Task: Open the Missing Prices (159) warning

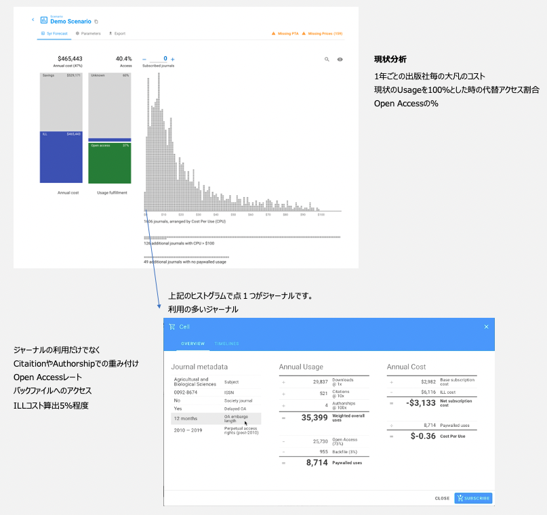Action: 323,33
